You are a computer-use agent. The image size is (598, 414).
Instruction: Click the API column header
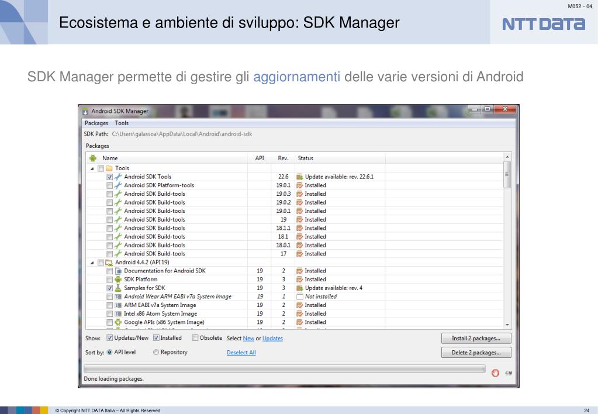click(x=260, y=158)
